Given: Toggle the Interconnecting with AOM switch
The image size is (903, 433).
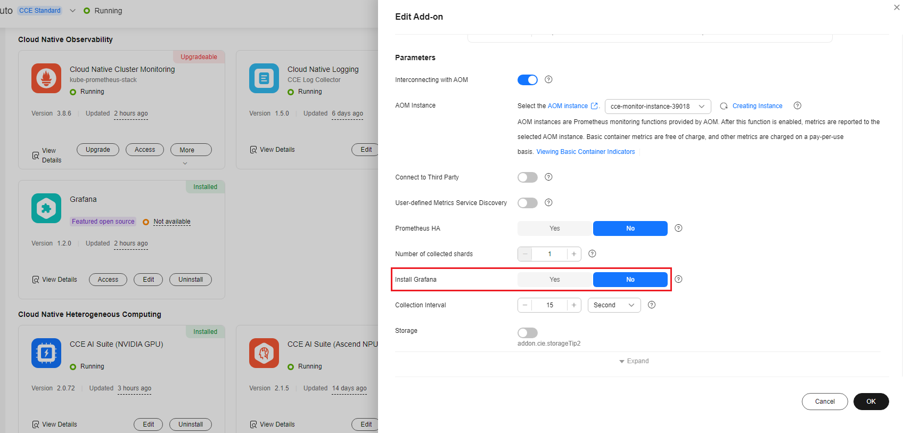Looking at the screenshot, I should [x=528, y=80].
